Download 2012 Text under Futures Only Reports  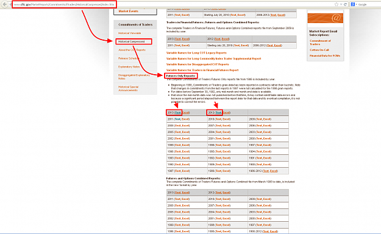click(218, 112)
